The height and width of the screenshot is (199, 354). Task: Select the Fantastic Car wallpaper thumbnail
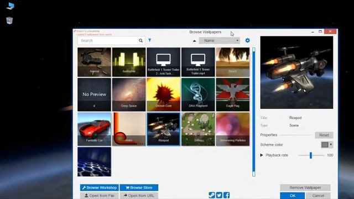click(94, 129)
